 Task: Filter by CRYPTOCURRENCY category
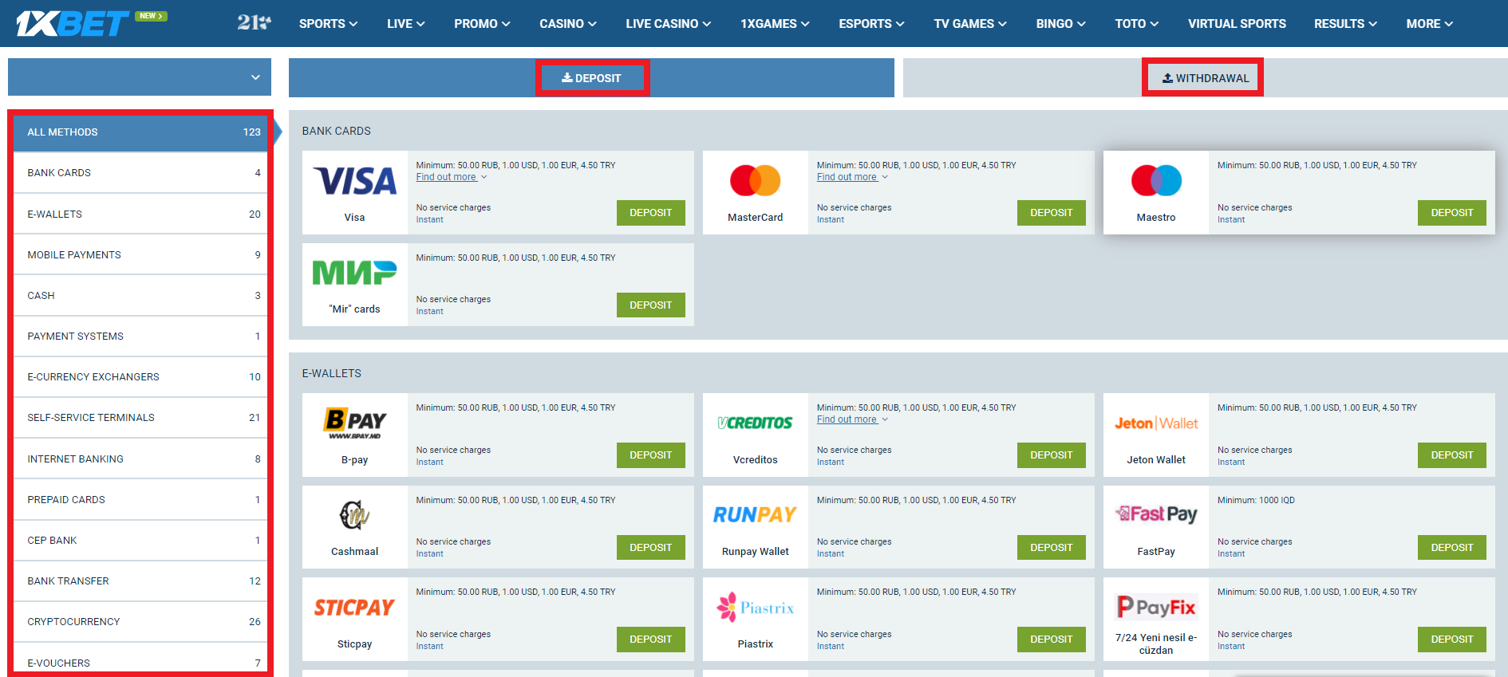pyautogui.click(x=140, y=622)
